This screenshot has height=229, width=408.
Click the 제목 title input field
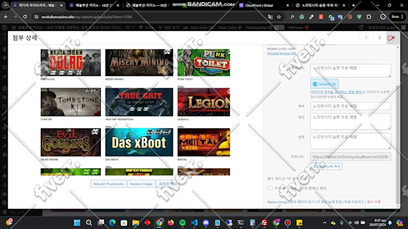pos(350,106)
